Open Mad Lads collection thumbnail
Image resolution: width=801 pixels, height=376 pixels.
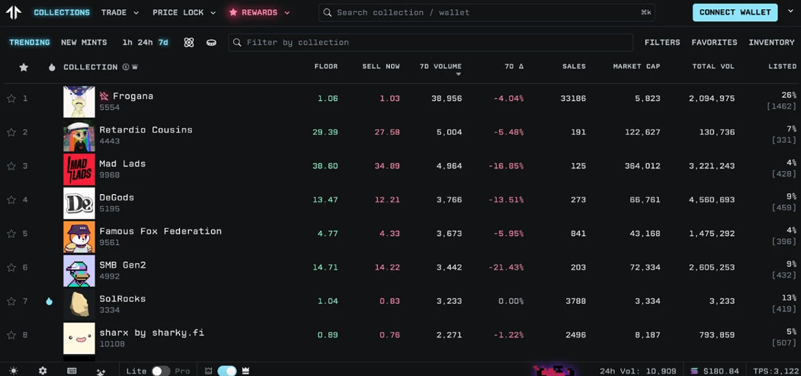pos(79,170)
